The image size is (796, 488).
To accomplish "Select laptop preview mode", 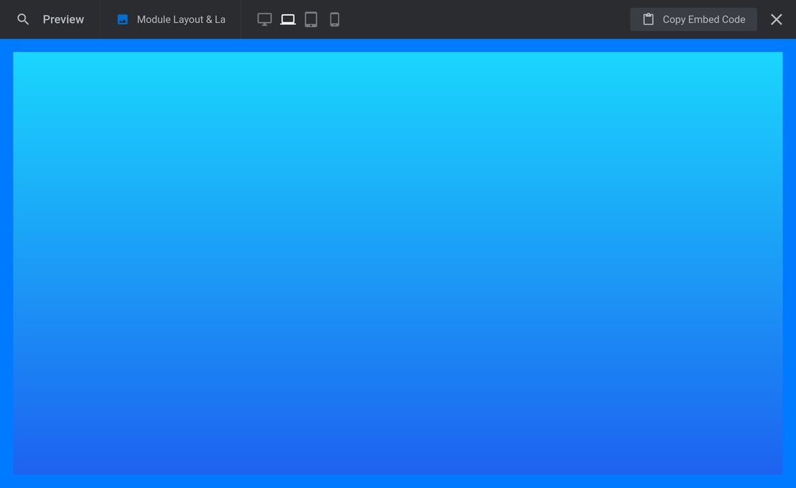I will (x=288, y=20).
